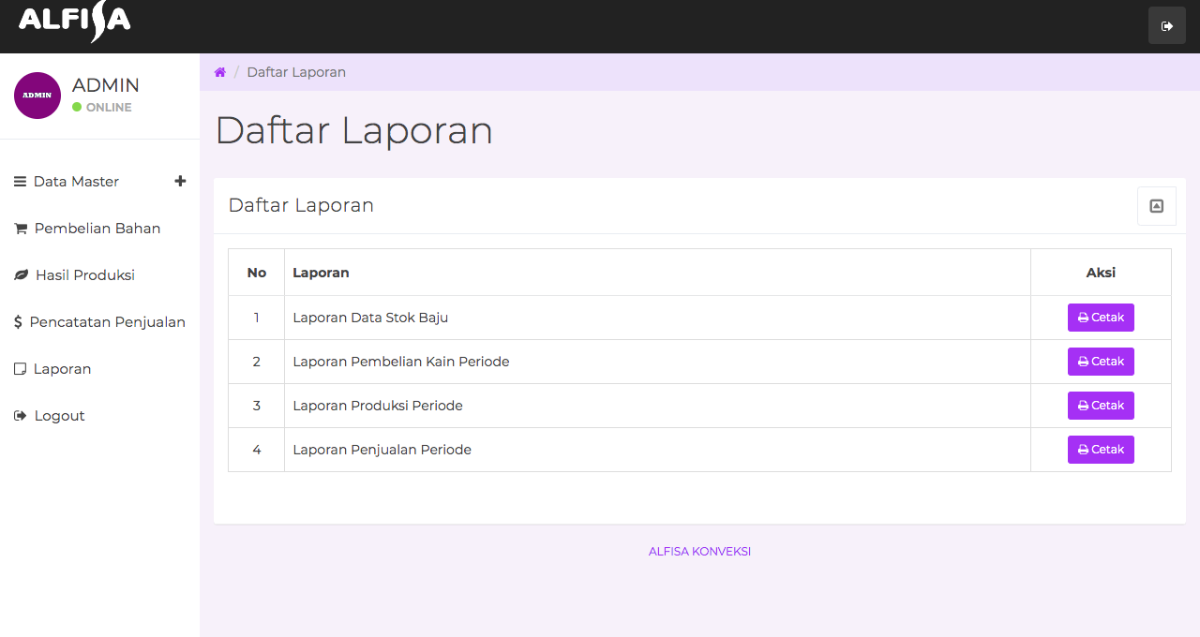Expand Data Master plus icon
Image resolution: width=1200 pixels, height=637 pixels.
[x=180, y=182]
